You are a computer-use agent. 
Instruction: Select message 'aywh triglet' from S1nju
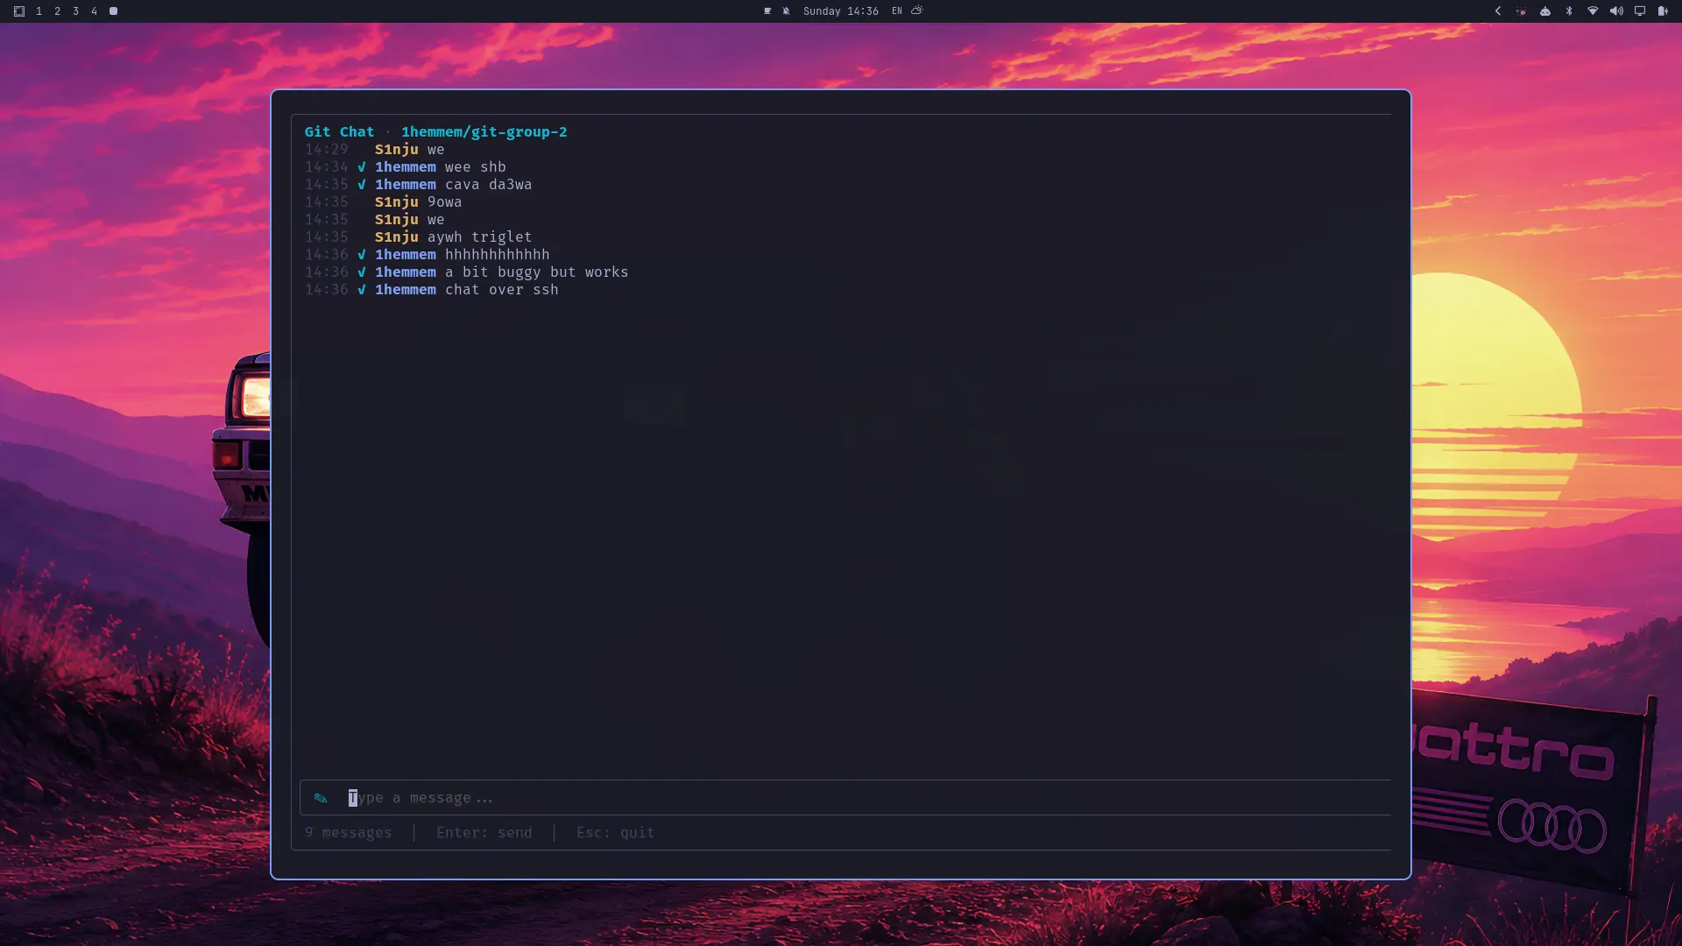(x=479, y=237)
